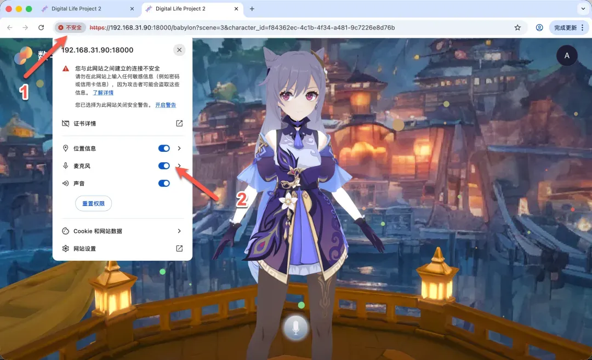Viewport: 592px width, 360px height.
Task: Open certificate details external link icon
Action: [179, 123]
